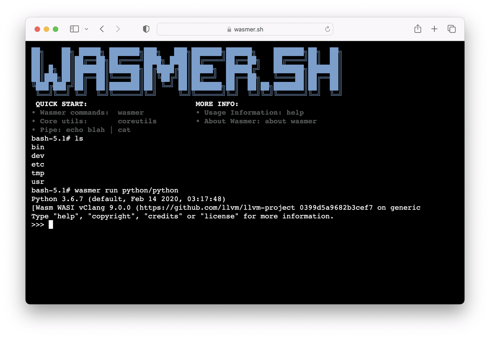Click the 'wasmer run python/python' command
The image size is (490, 338).
126,190
